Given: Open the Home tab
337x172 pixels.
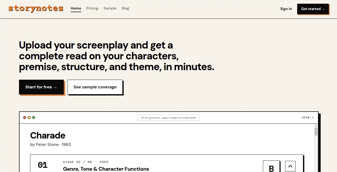Looking at the screenshot, I should coord(76,8).
